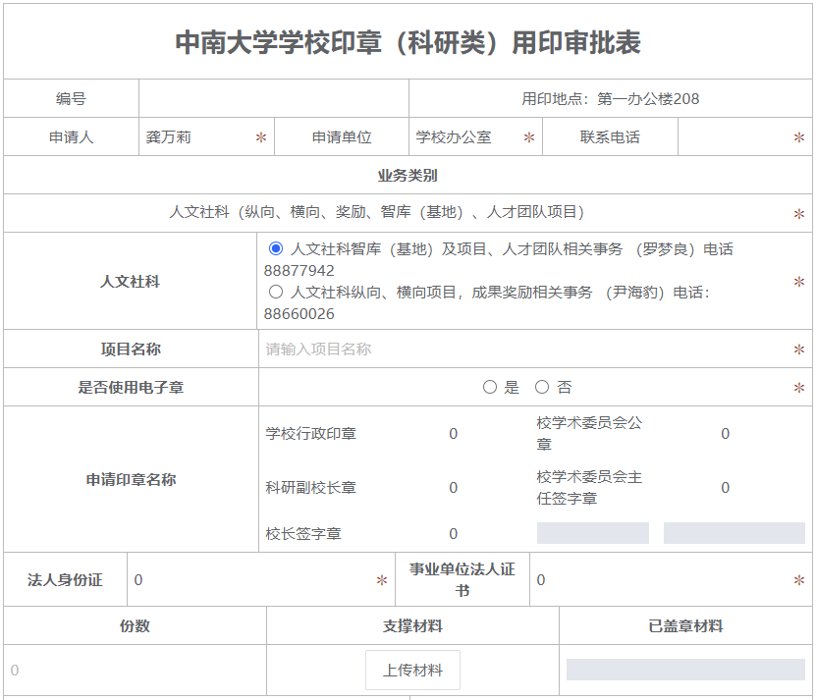Click the text 用印地点:第一办公楼208

611,99
